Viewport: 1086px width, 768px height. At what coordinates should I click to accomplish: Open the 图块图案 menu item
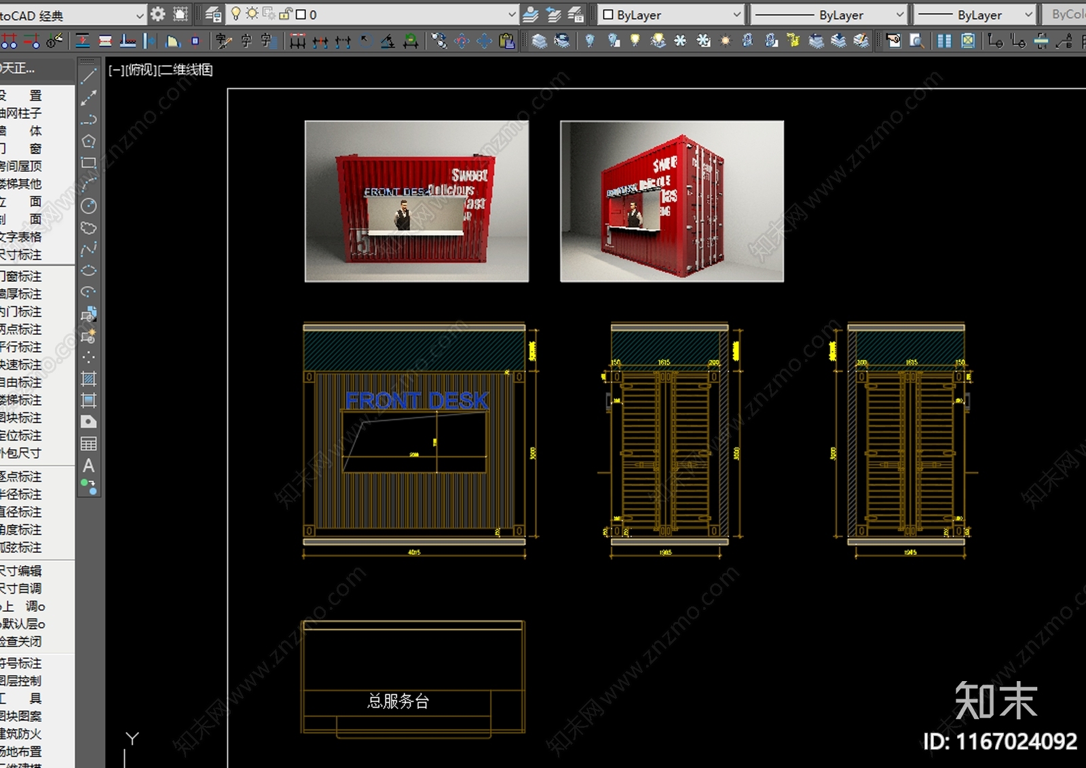click(21, 716)
